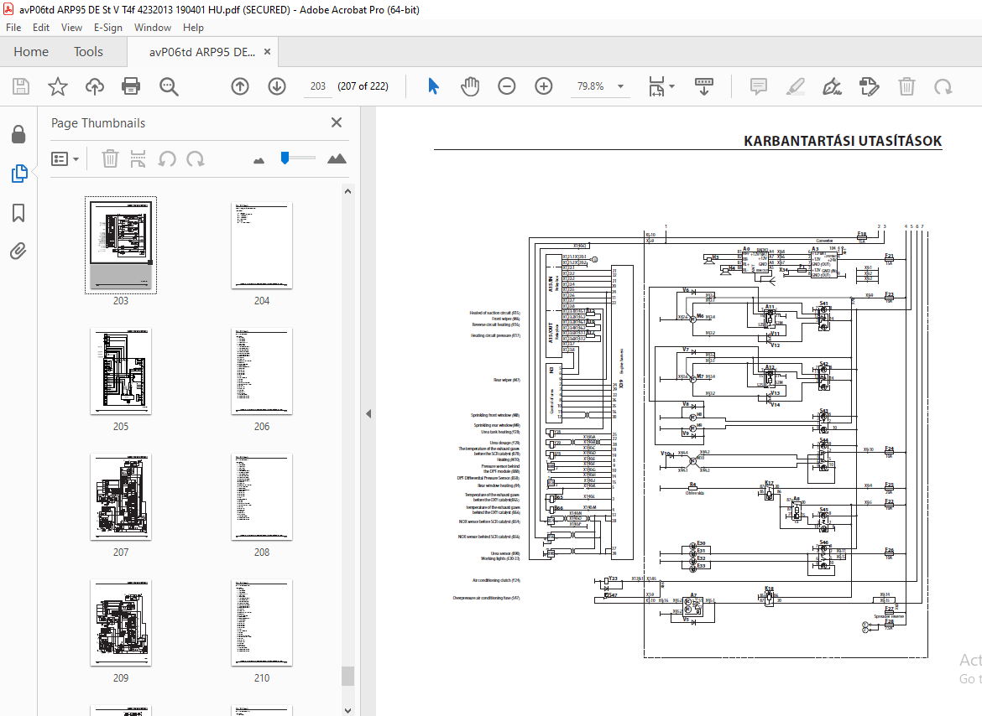The image size is (982, 716).
Task: Click the read mode keyboard-arrow icon
Action: [704, 86]
